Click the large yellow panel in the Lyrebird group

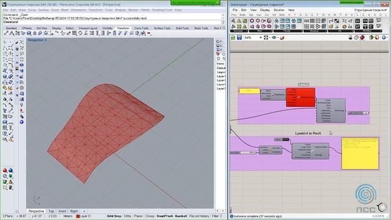pyautogui.click(x=360, y=153)
